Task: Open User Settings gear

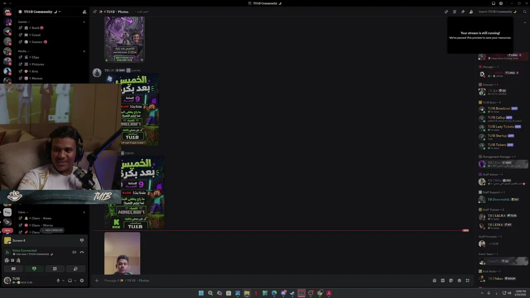Action: click(82, 281)
